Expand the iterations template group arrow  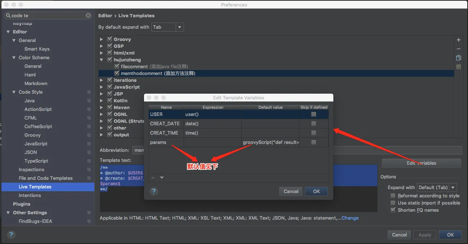click(102, 80)
